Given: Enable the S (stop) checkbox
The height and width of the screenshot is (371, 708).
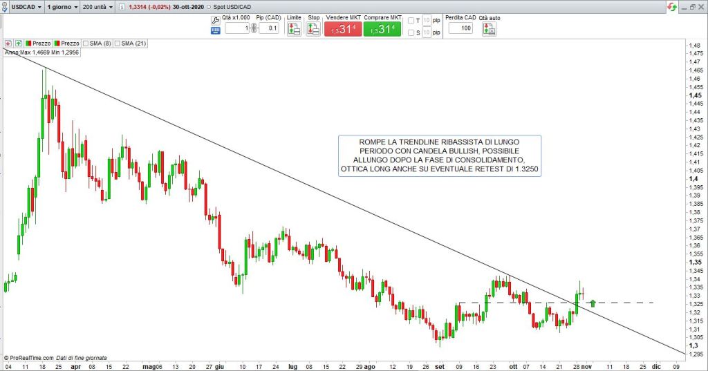Looking at the screenshot, I should (x=411, y=32).
